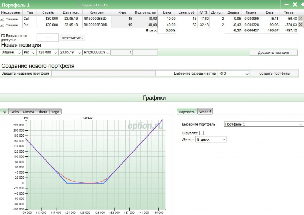Sort by the 'Тетта' column header

tap(289, 12)
